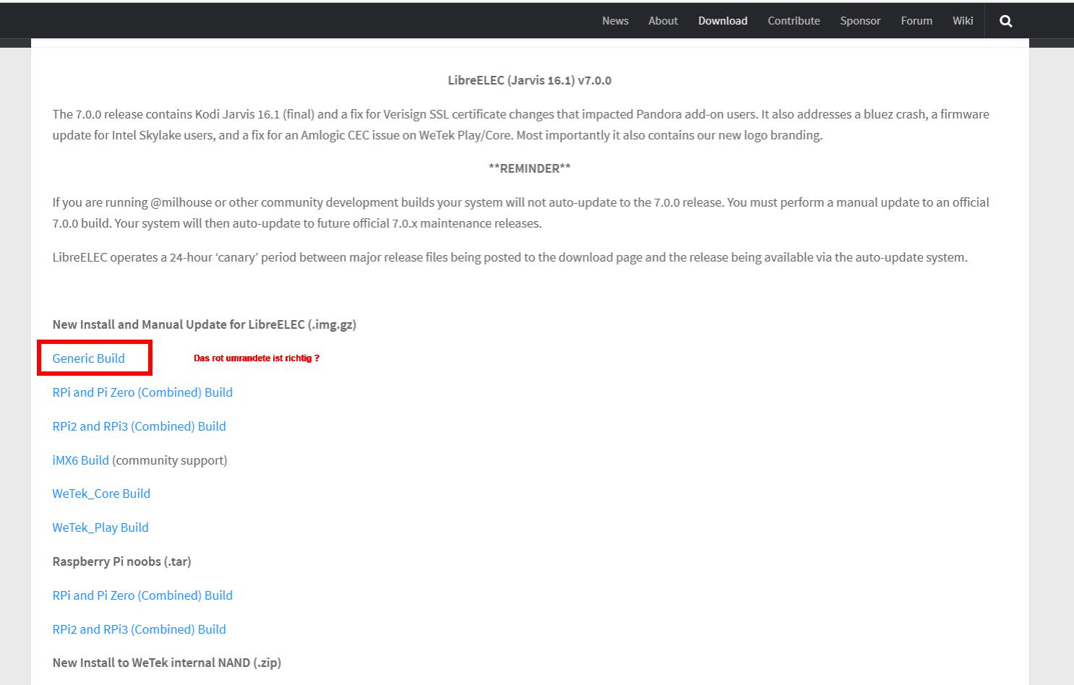Screen dimensions: 1074x685
Task: Open the iMX6 Build link
Action: (80, 460)
